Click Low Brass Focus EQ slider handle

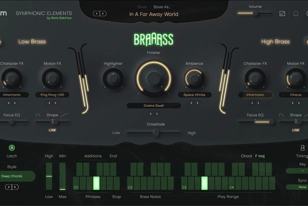[11, 122]
